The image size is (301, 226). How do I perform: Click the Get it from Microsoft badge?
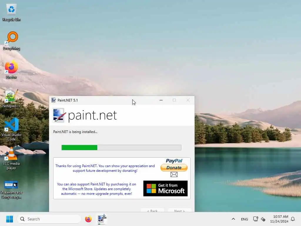point(165,188)
